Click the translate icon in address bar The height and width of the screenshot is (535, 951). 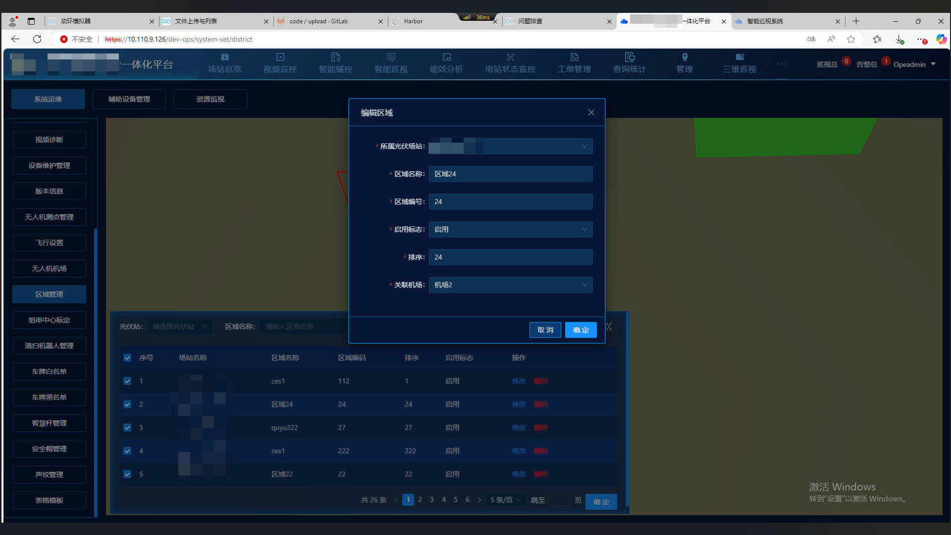pyautogui.click(x=811, y=39)
